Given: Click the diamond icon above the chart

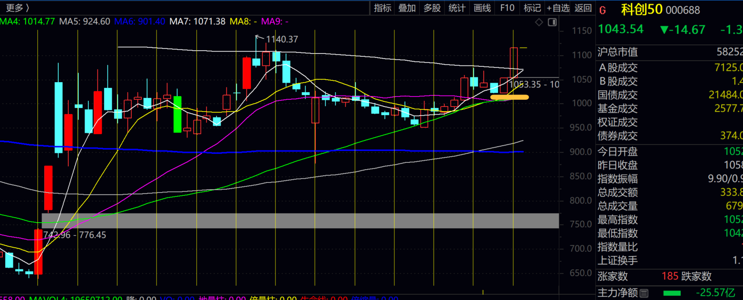Looking at the screenshot, I should (x=539, y=22).
